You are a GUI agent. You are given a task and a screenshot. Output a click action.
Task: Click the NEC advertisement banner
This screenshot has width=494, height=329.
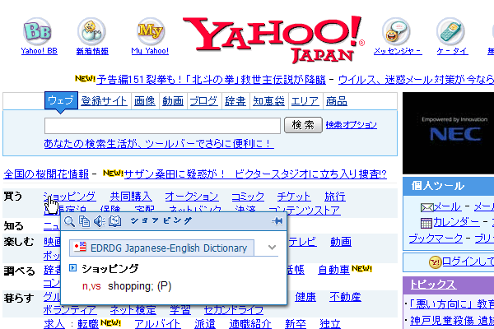coord(449,133)
